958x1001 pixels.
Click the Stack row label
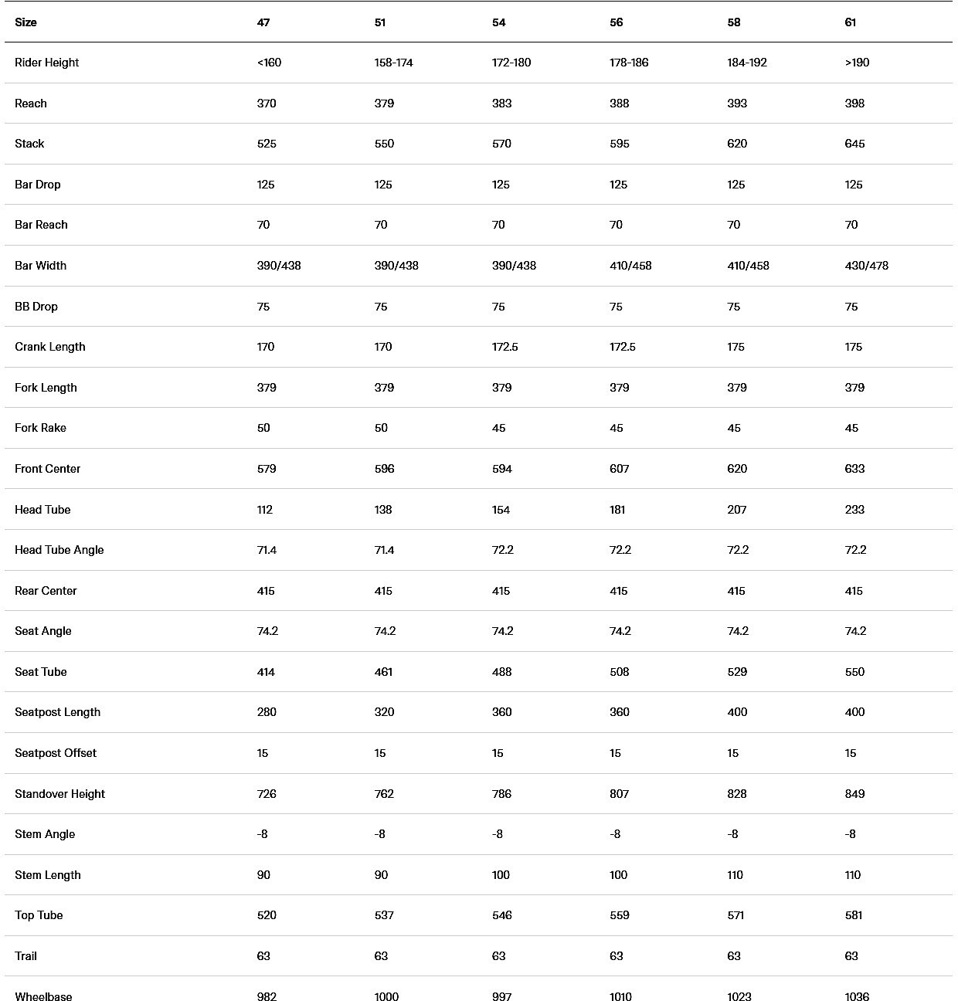(x=29, y=144)
